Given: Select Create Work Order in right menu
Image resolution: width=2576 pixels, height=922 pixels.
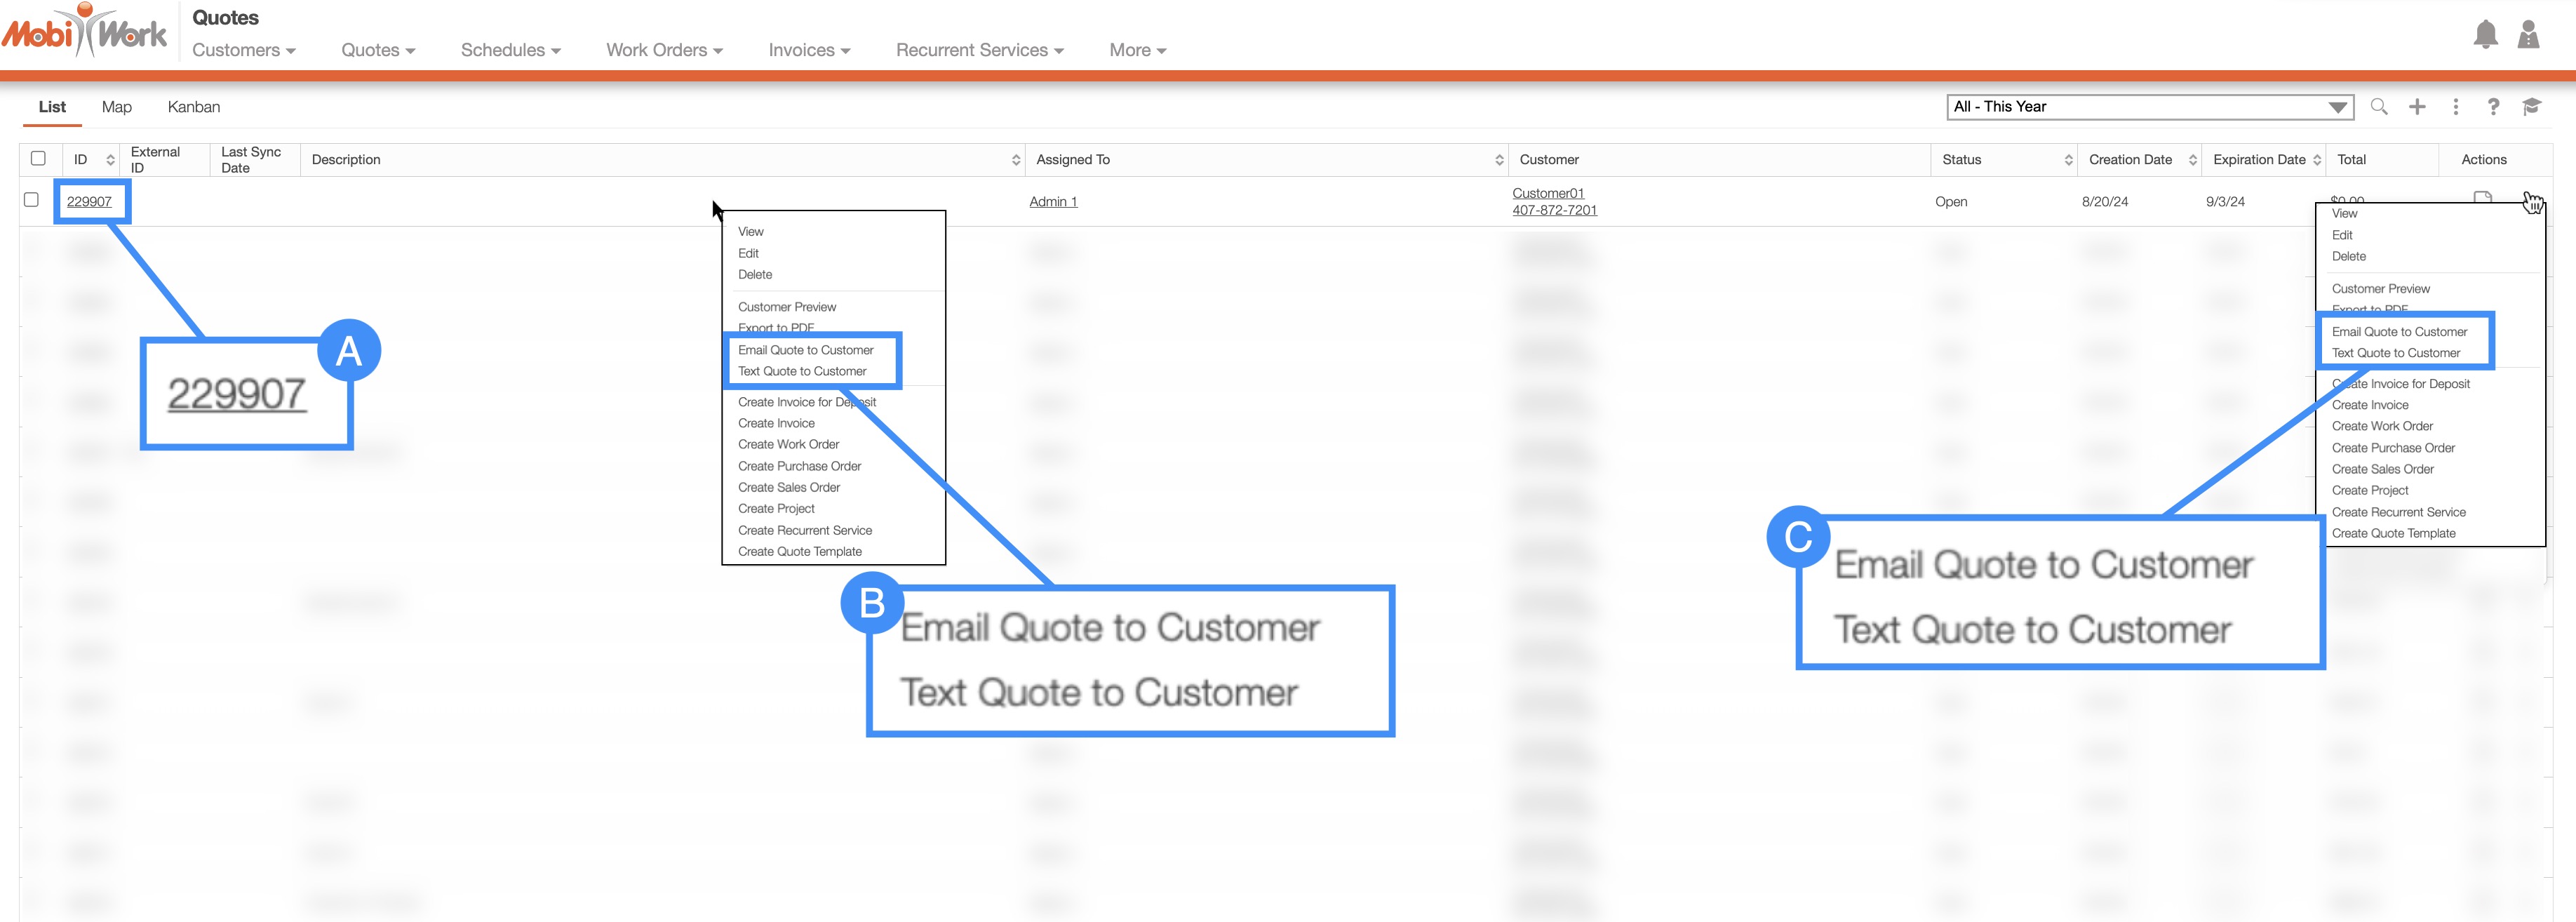Looking at the screenshot, I should click(2382, 426).
